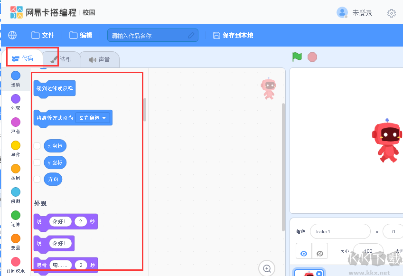Click the workspace vertical scrollbar
The image size is (403, 276).
pos(283,167)
